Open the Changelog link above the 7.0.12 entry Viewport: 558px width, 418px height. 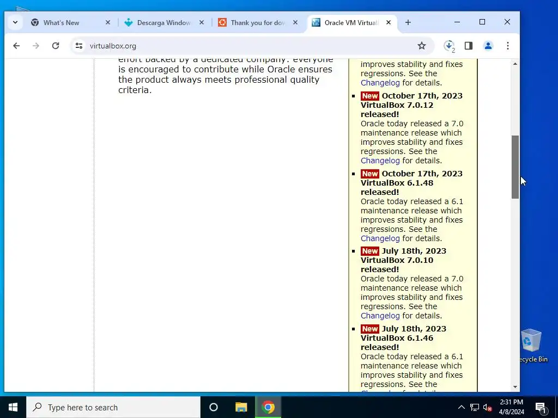point(380,83)
